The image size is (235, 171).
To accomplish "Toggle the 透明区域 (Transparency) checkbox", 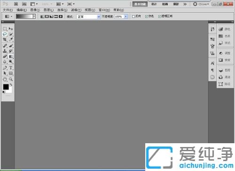I will [159, 16].
